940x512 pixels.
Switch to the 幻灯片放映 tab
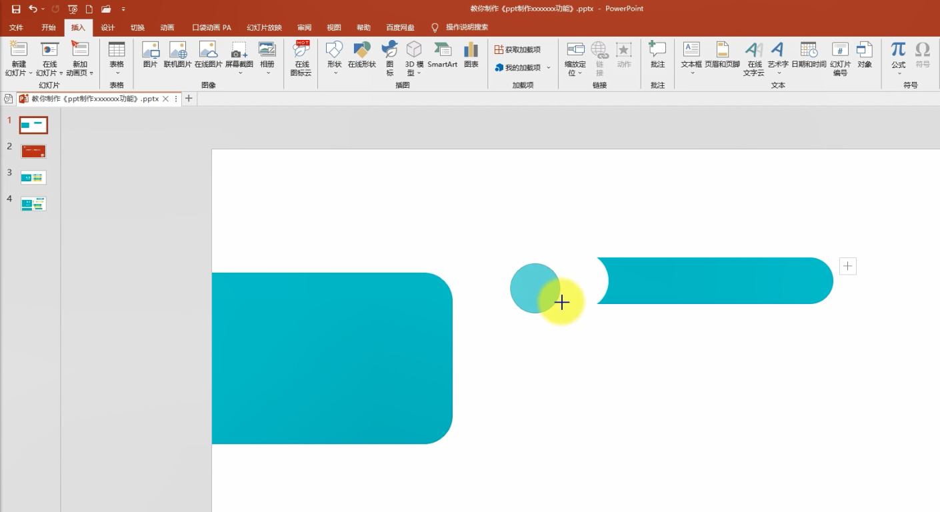pos(264,27)
